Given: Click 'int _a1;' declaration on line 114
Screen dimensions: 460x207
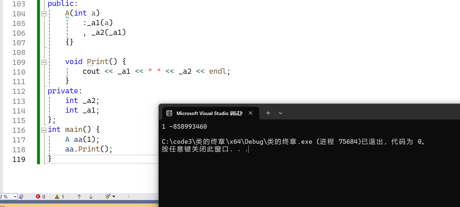Looking at the screenshot, I should [x=82, y=110].
